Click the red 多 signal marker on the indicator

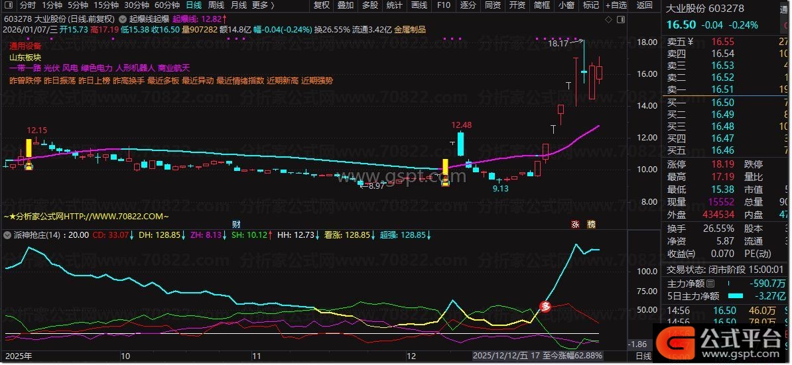tap(545, 306)
